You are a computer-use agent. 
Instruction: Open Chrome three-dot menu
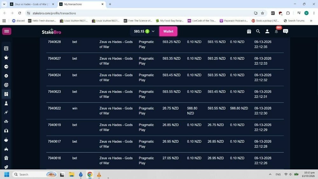click(x=314, y=13)
